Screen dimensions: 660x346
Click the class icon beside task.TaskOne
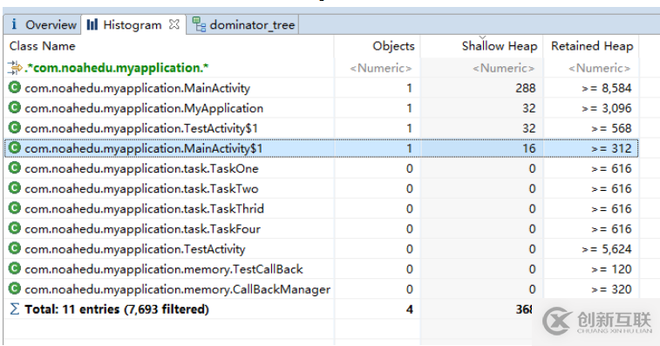tap(15, 168)
